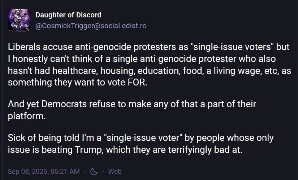Click the Web client source link
Viewport: 298px width, 180px height.
(x=115, y=171)
